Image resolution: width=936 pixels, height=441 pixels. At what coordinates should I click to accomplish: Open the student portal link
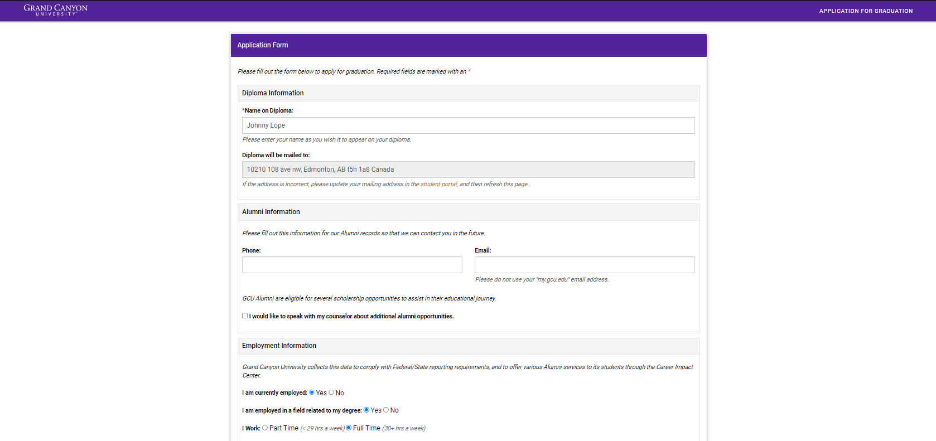click(x=438, y=184)
